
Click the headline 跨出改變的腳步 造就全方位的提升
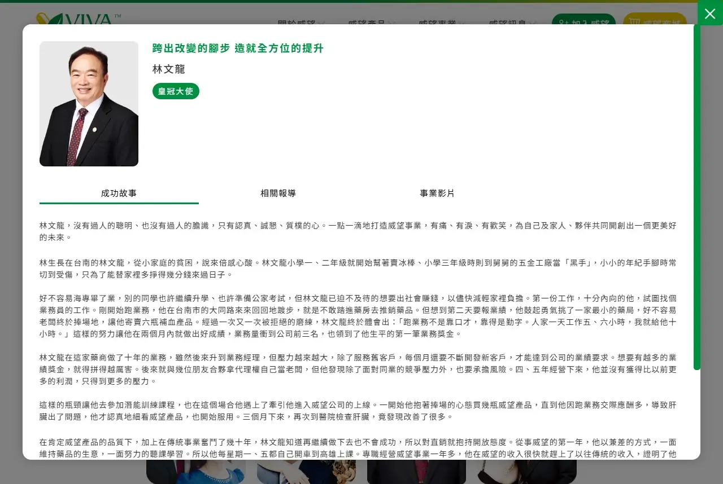(237, 49)
